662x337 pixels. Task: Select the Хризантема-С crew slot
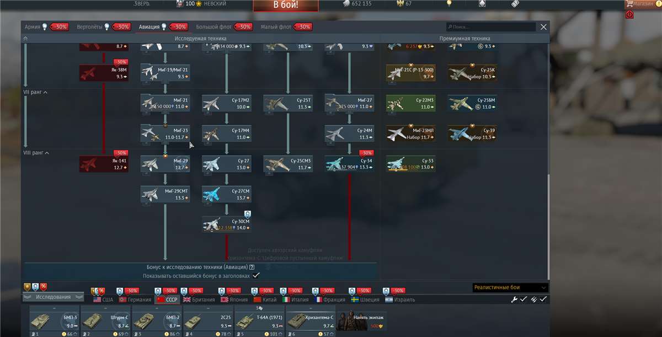coord(311,322)
